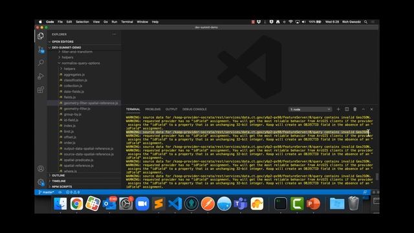Open the Selection menu
Image resolution: width=414 pixels, height=233 pixels.
(82, 22)
